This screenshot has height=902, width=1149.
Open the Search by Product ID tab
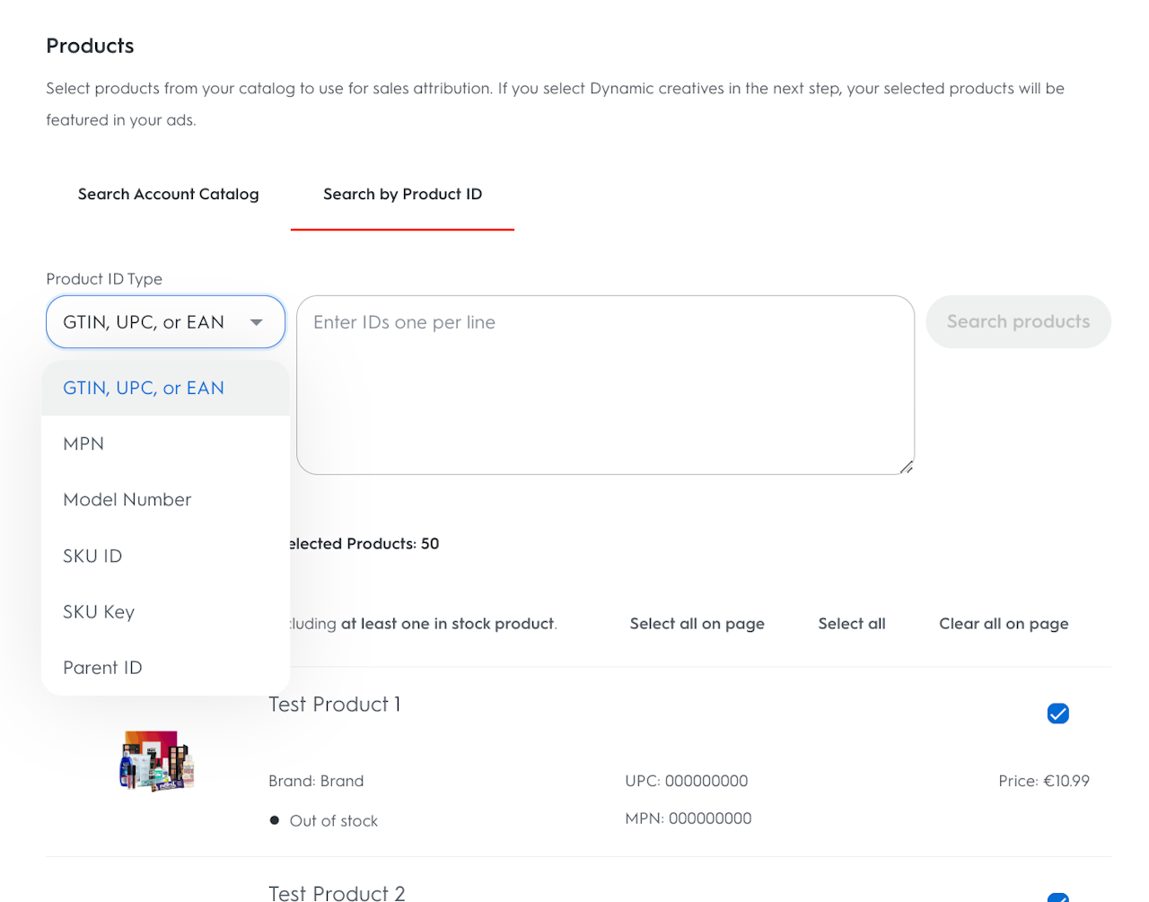[x=402, y=195]
